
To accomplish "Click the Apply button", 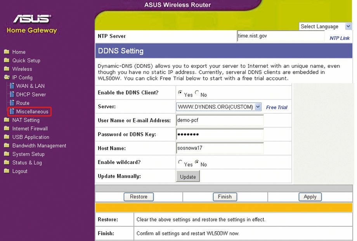I will tap(310, 197).
